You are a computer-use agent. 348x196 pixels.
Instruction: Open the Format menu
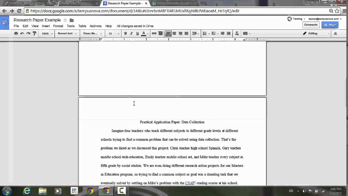point(58,26)
